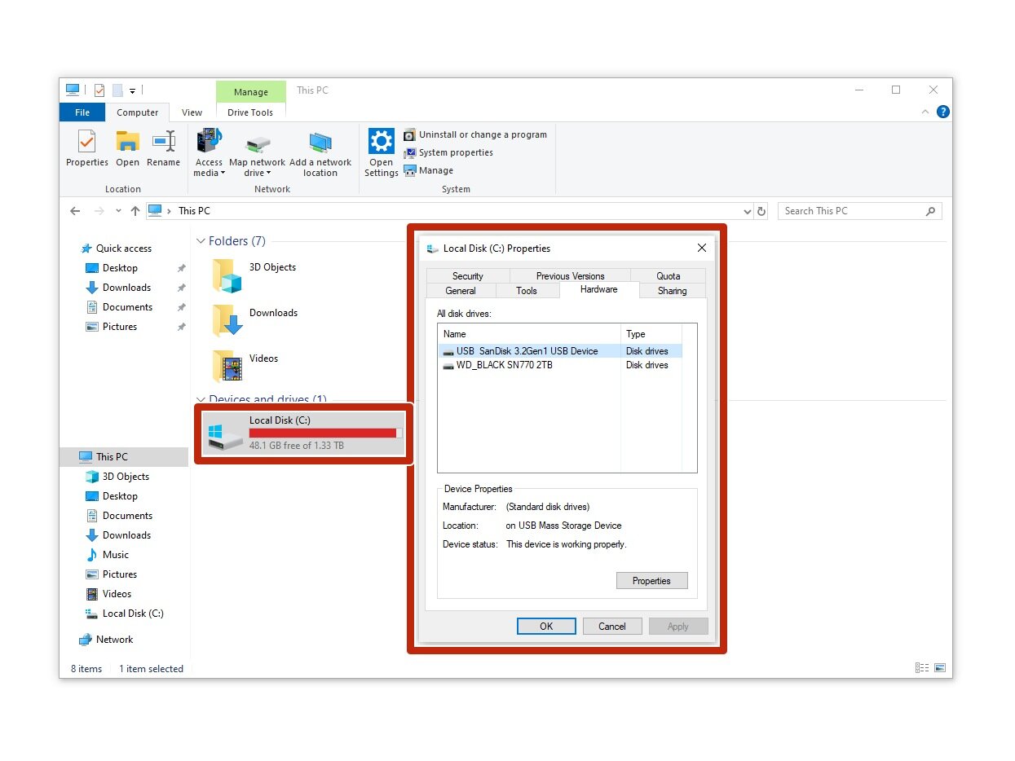The image size is (1015, 761).
Task: Click the File ribbon menu
Action: 82,112
